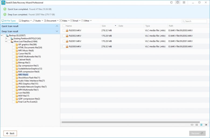Check the Backup (E:) tree checkbox

[5, 36]
